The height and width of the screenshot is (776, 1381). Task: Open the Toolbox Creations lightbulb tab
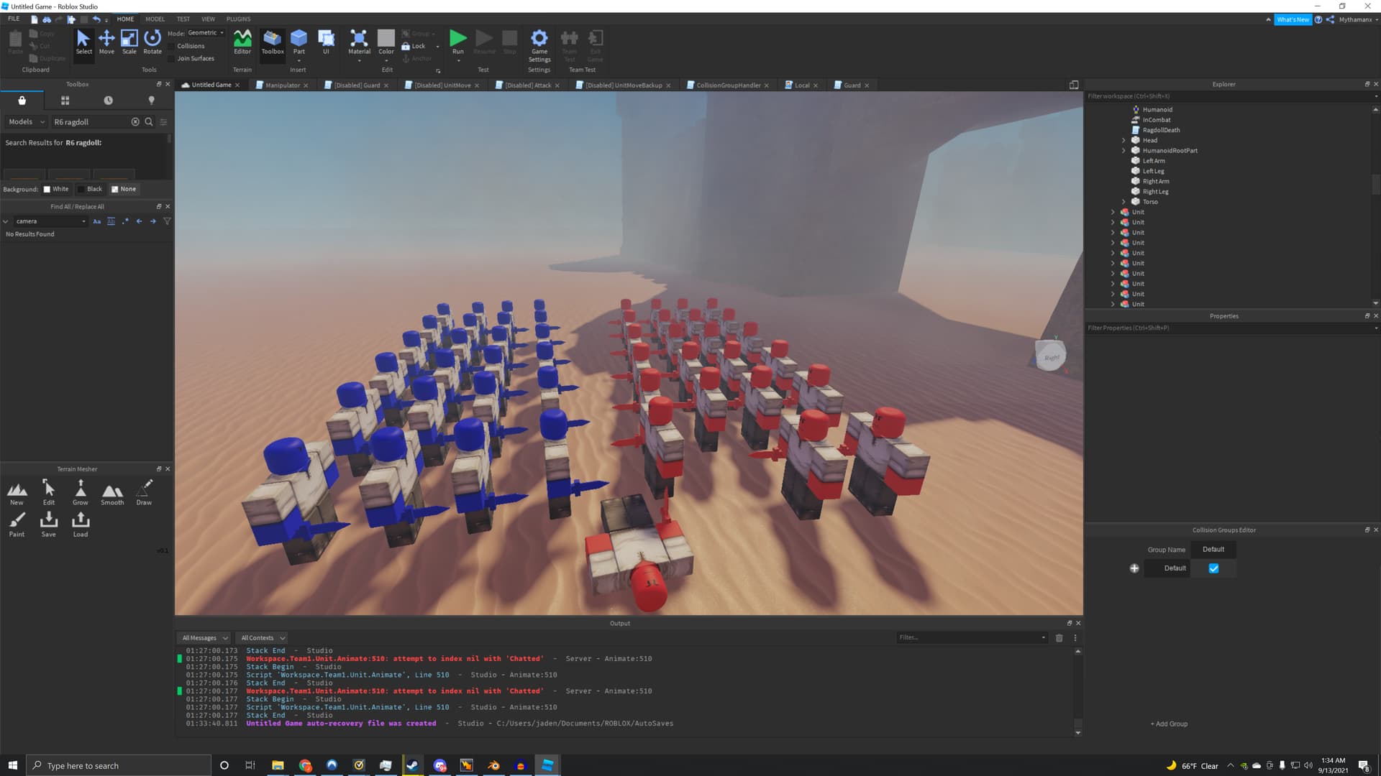click(x=151, y=101)
